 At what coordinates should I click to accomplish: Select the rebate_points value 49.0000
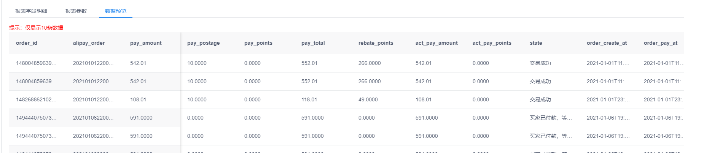368,99
